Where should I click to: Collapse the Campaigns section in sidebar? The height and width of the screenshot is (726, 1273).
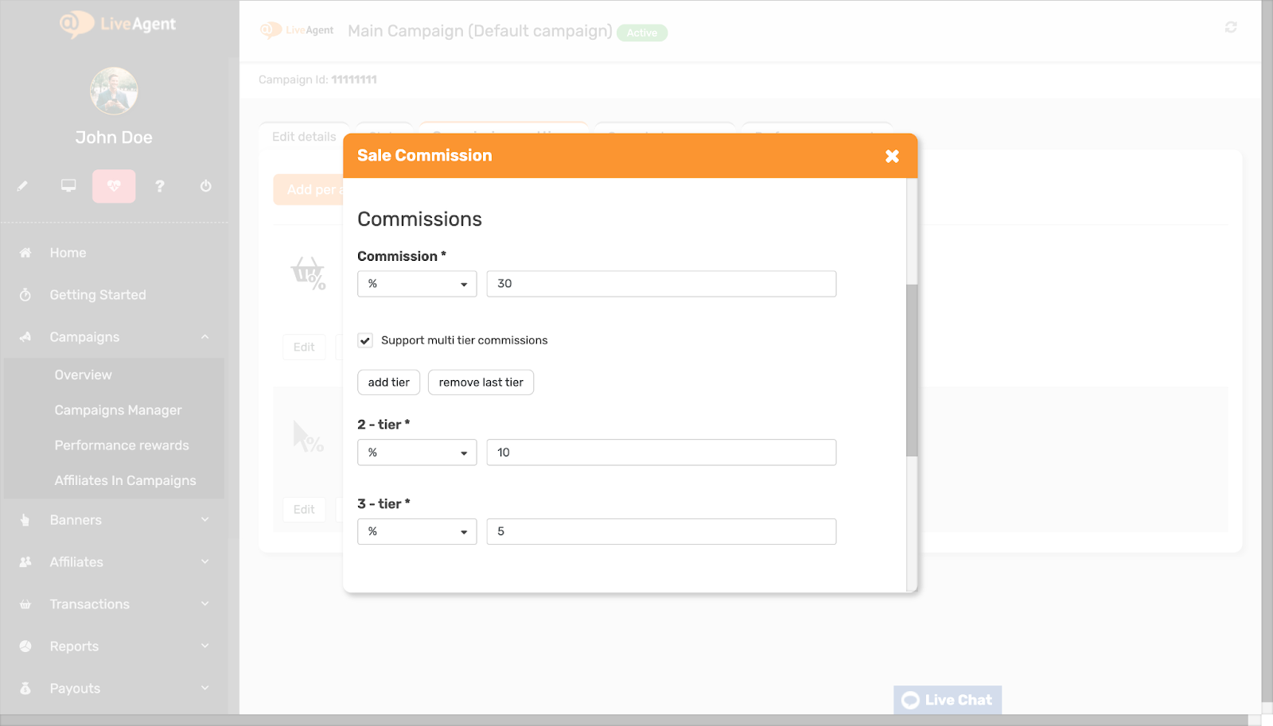click(205, 336)
